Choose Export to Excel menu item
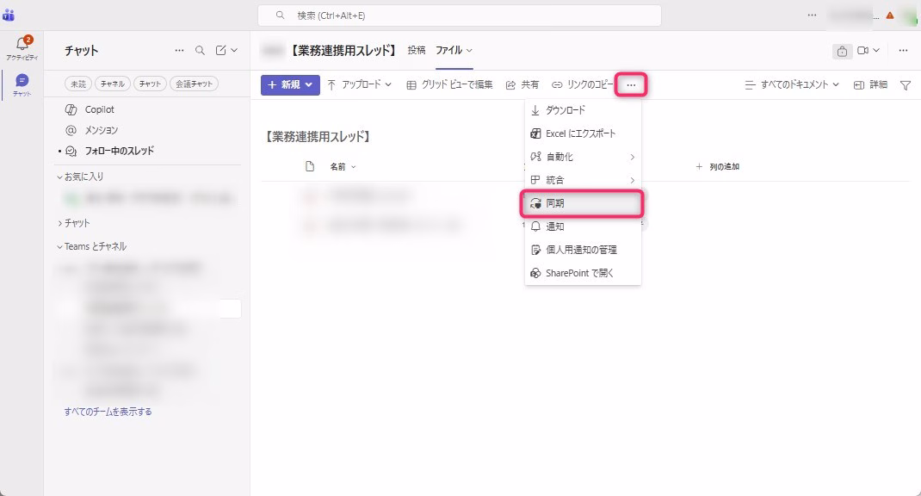 [x=580, y=133]
